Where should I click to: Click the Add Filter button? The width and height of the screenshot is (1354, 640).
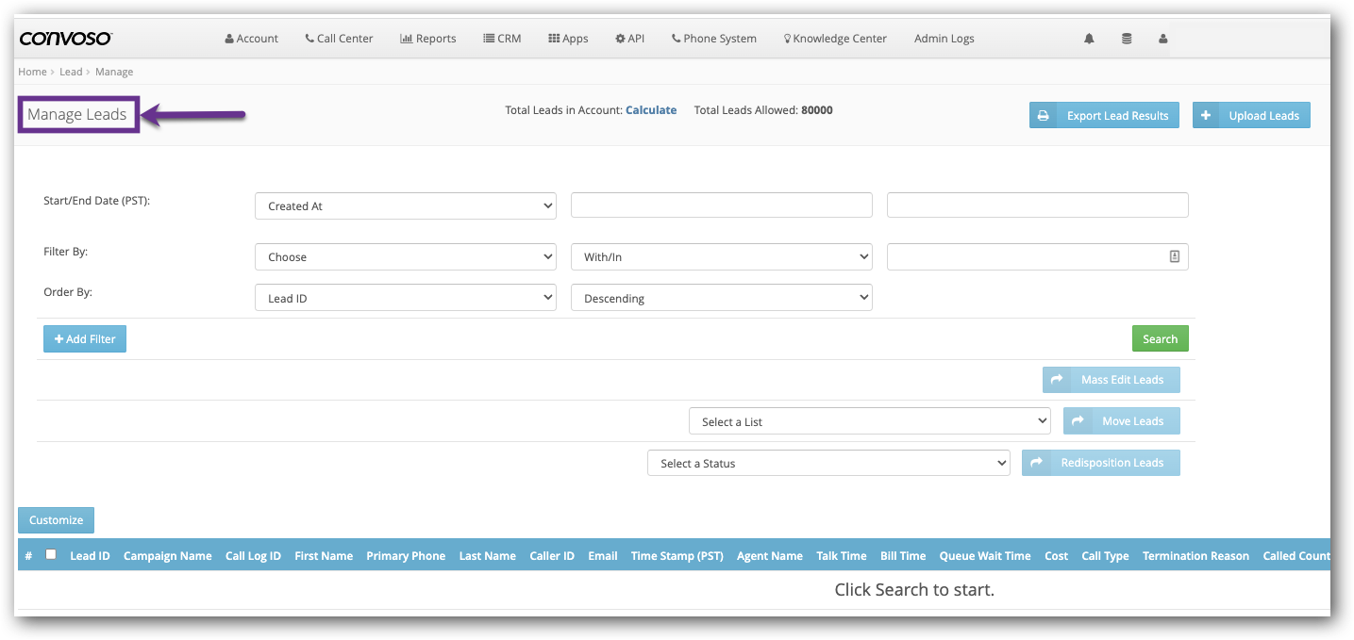(85, 339)
